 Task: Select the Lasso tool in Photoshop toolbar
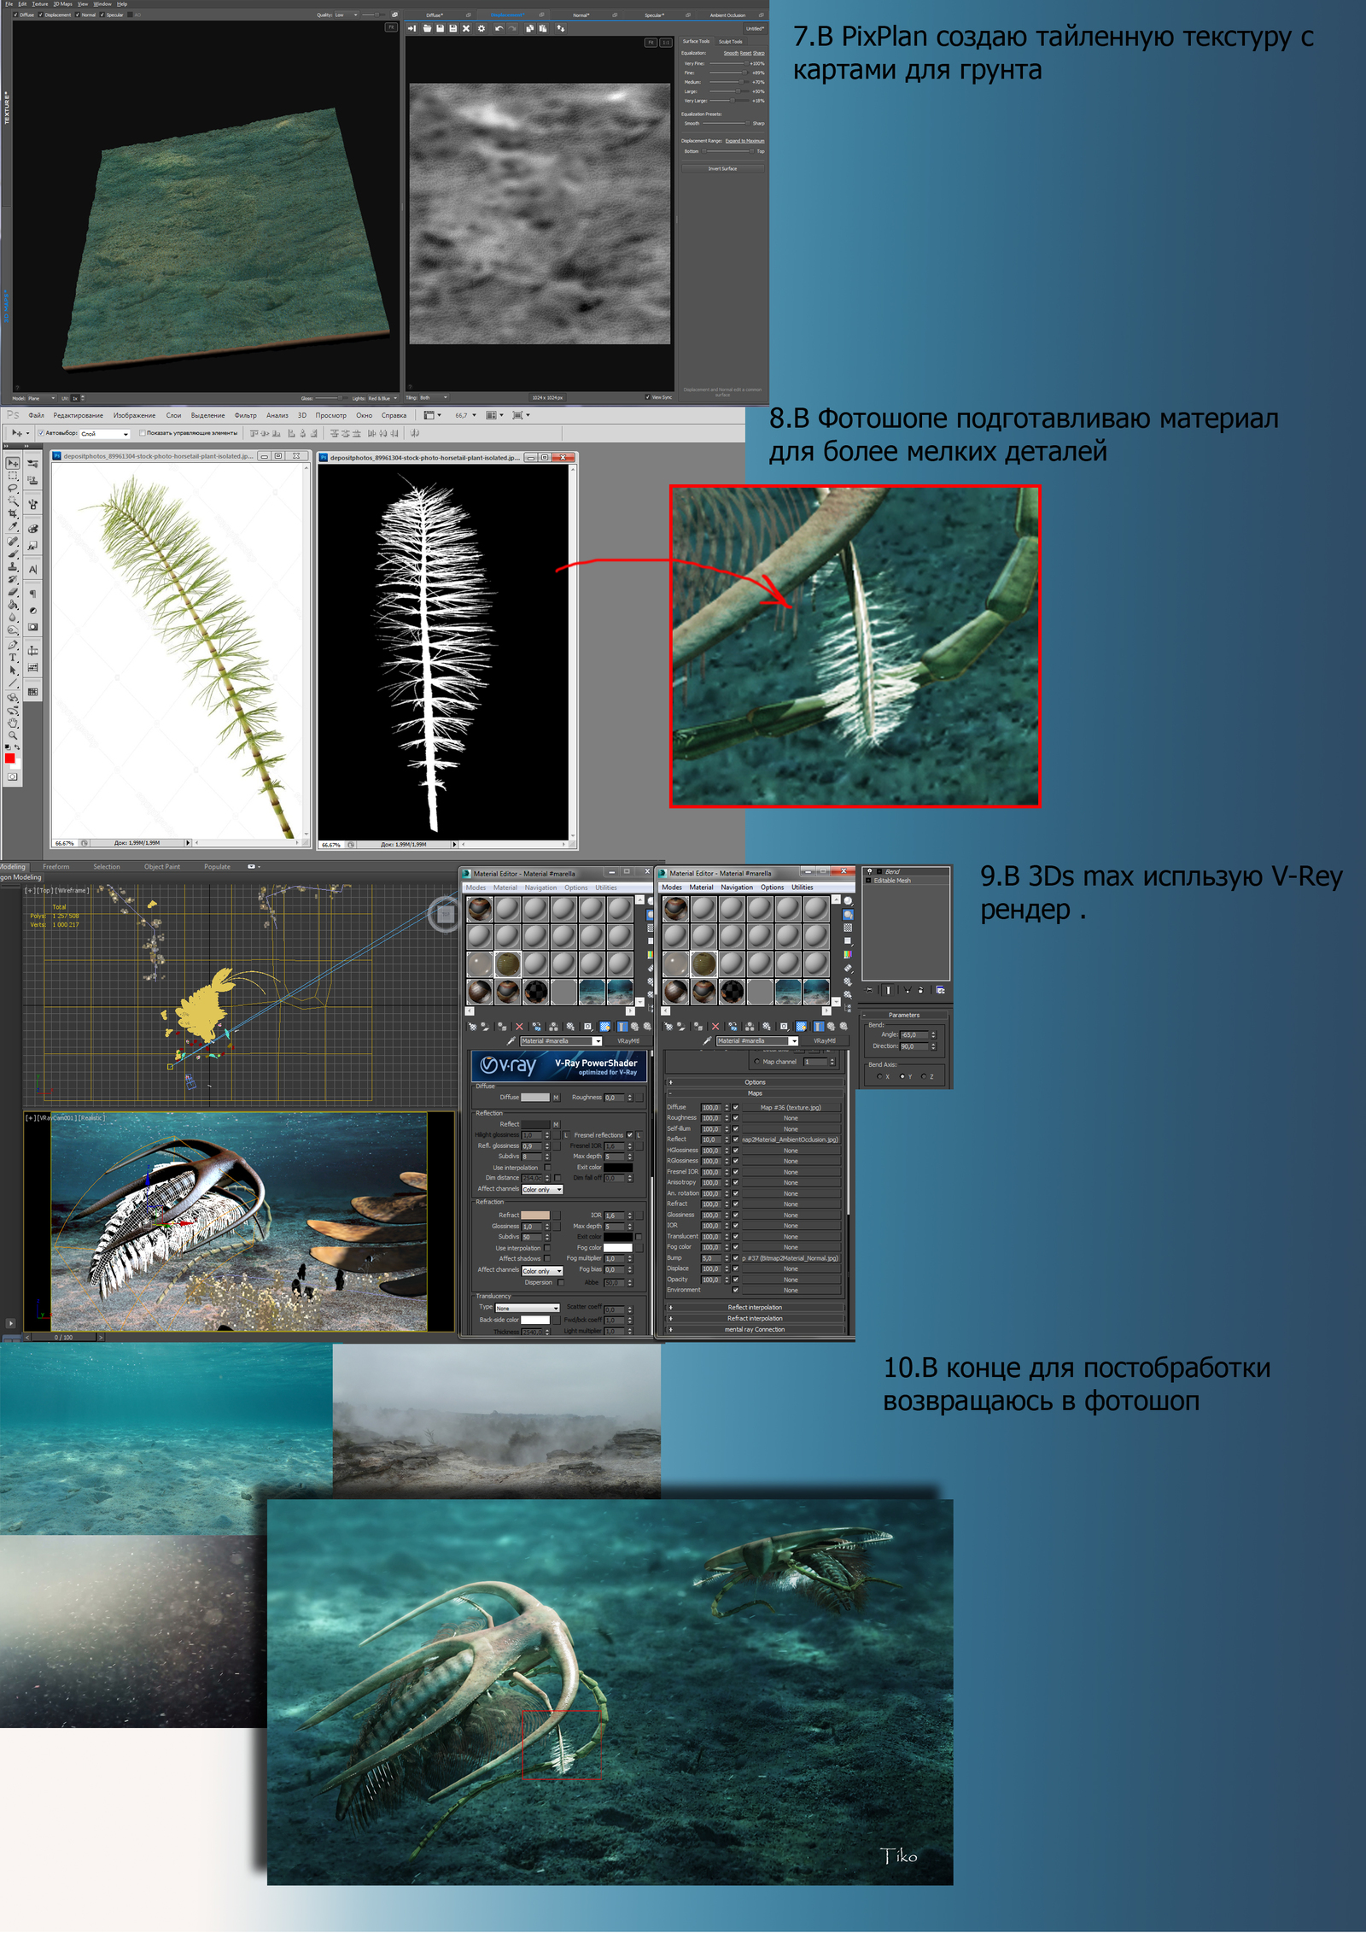[x=13, y=488]
